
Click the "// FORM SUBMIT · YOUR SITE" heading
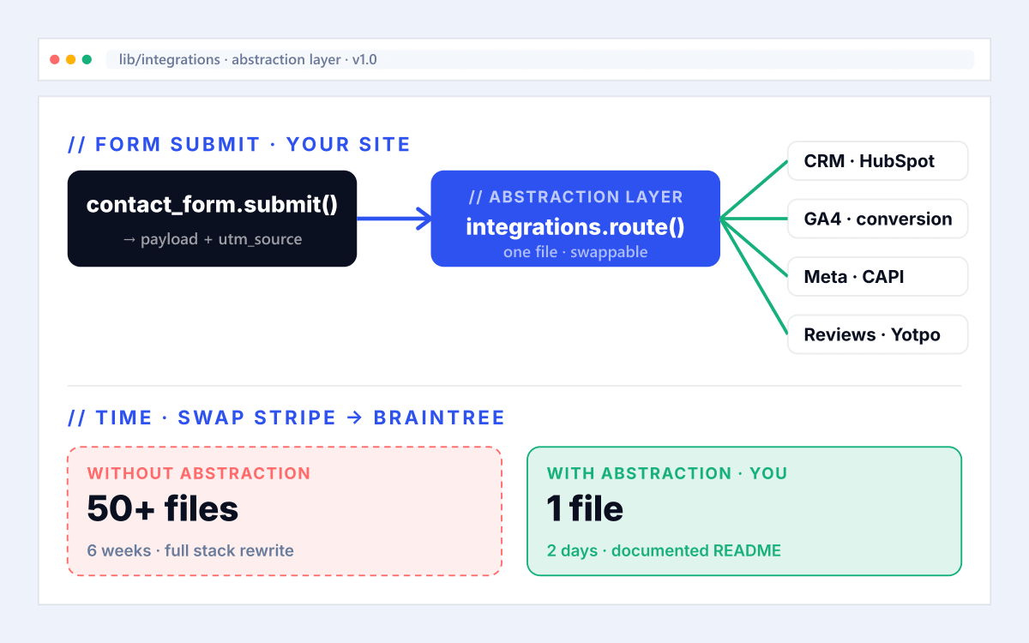point(239,145)
